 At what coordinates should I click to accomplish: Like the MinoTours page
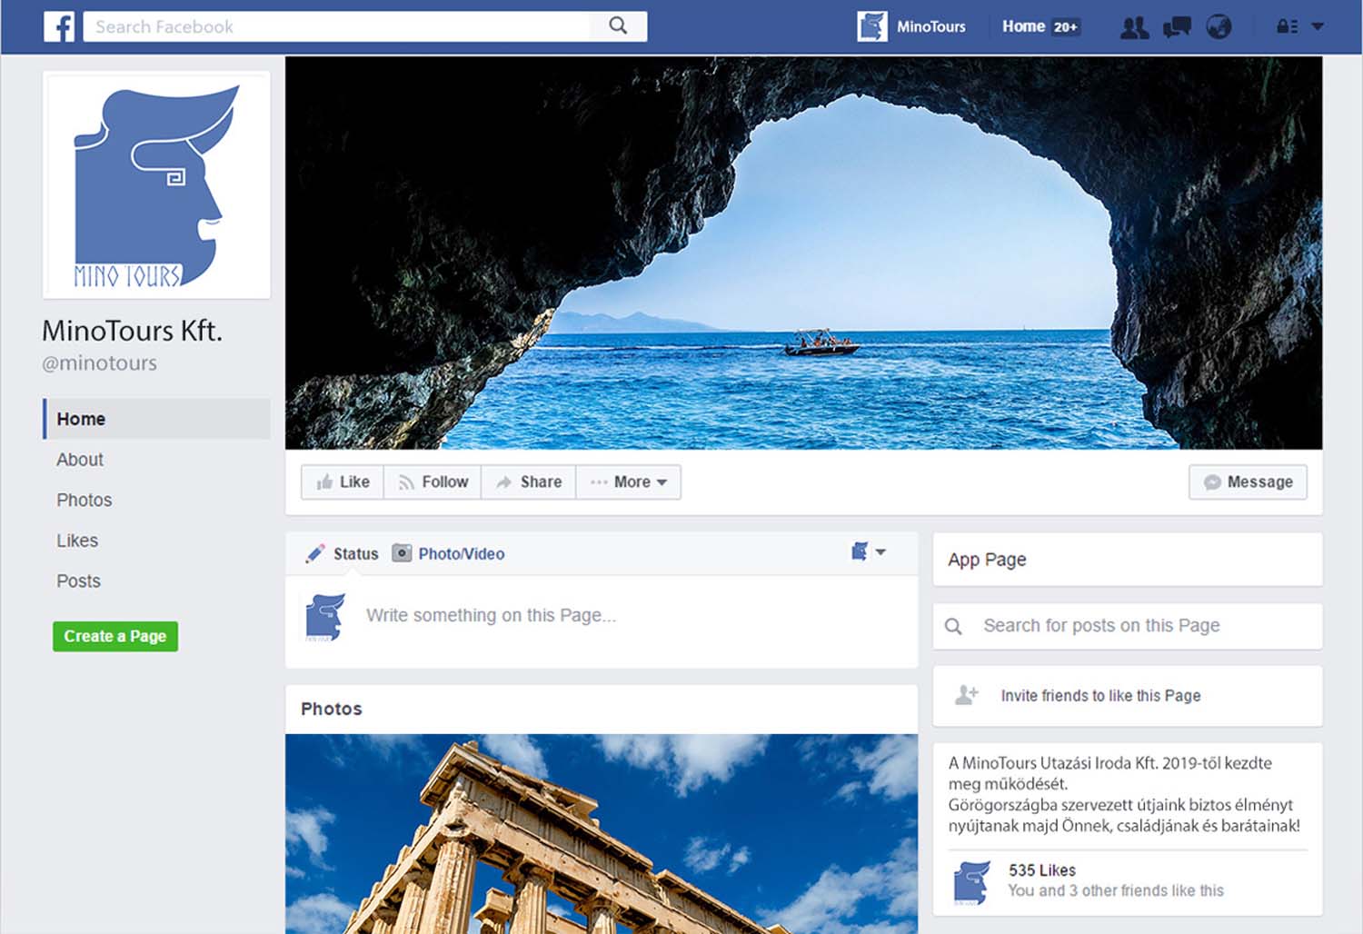pos(343,482)
